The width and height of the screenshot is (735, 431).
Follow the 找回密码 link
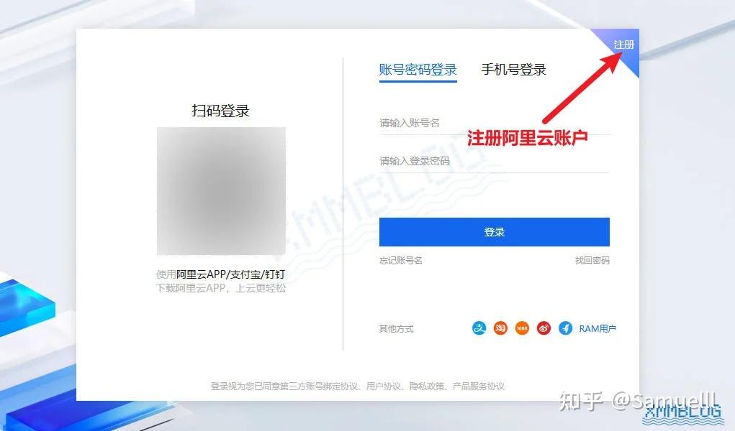(x=592, y=260)
